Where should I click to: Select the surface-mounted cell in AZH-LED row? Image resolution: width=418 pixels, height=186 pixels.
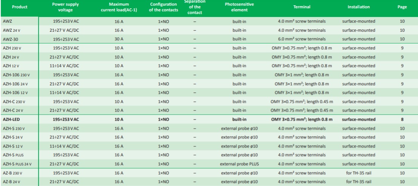coord(359,119)
